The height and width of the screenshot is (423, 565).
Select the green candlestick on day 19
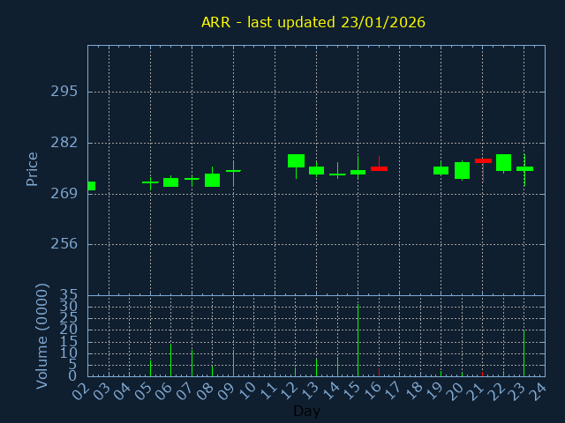point(441,170)
